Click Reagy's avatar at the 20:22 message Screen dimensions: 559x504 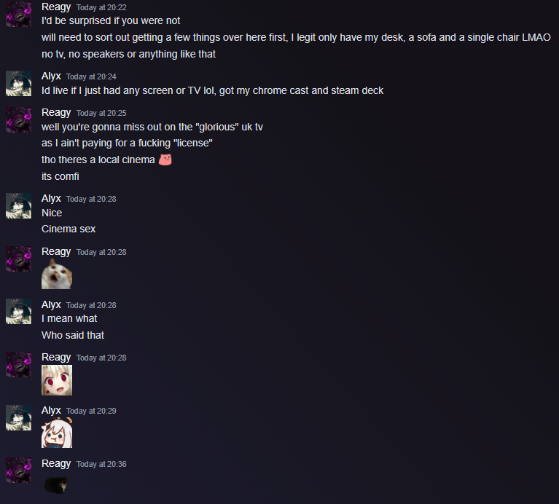point(18,14)
